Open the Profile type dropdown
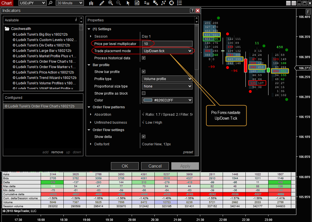This screenshot has width=312, height=222. tap(167, 79)
